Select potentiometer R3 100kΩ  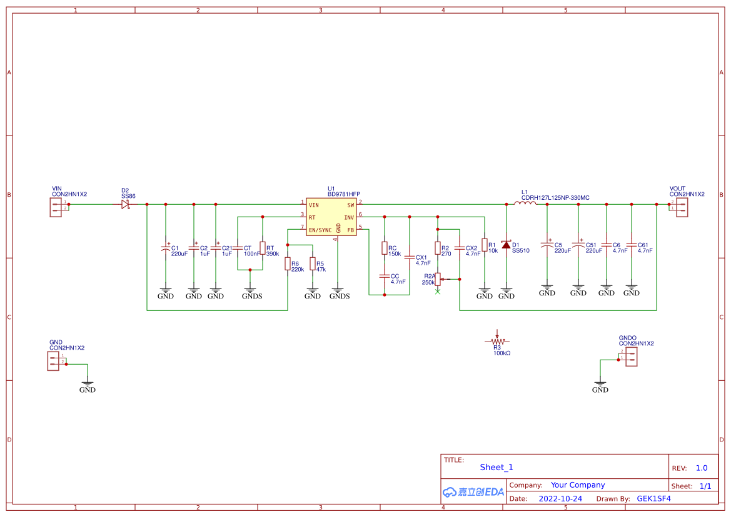496,341
